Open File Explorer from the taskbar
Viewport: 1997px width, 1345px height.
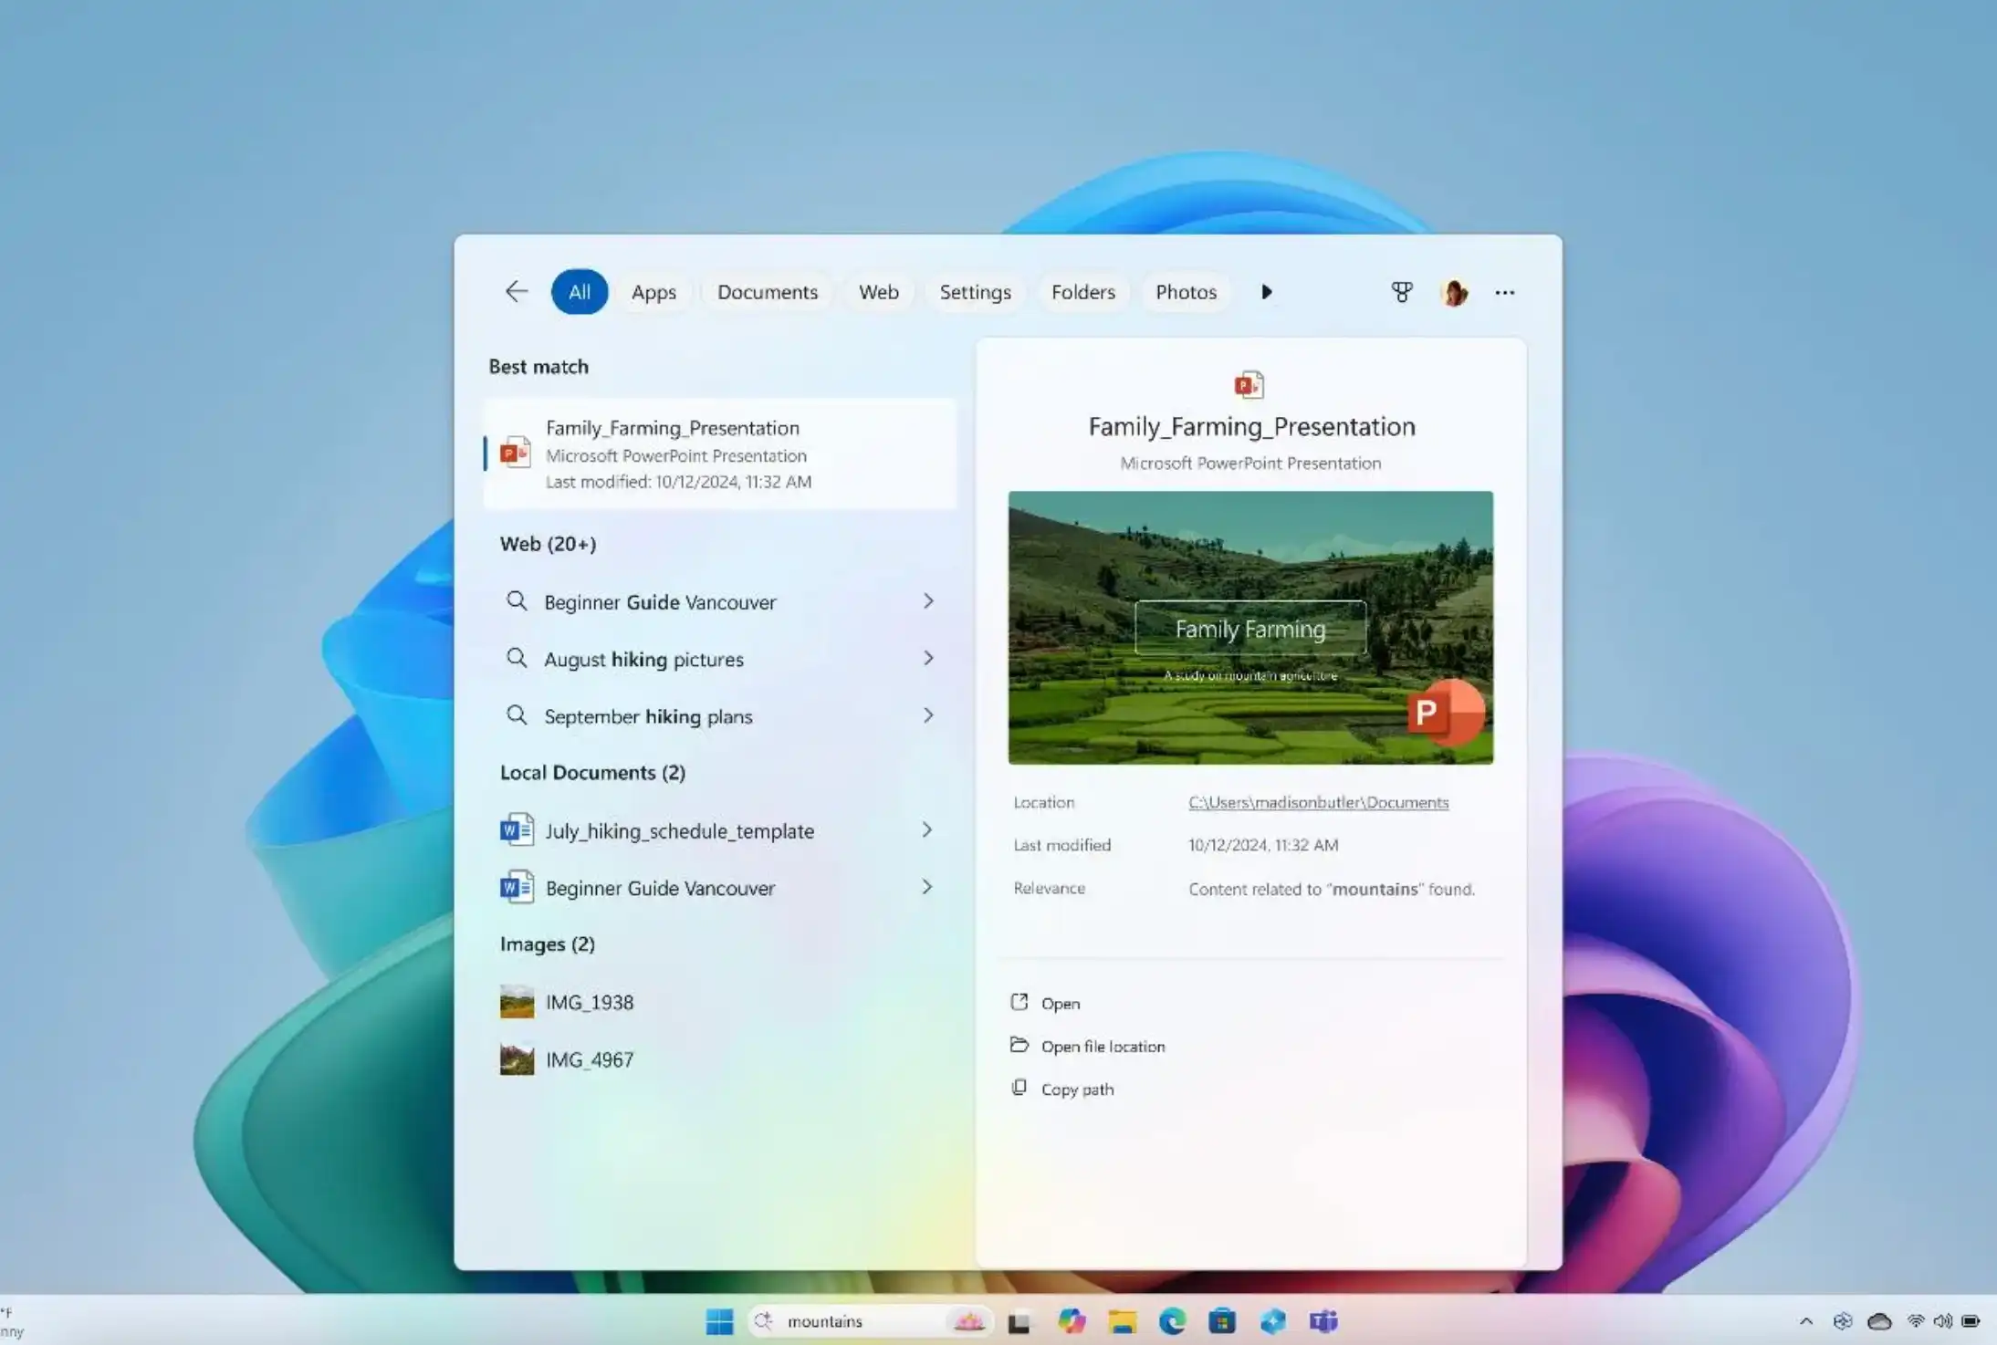pyautogui.click(x=1122, y=1320)
